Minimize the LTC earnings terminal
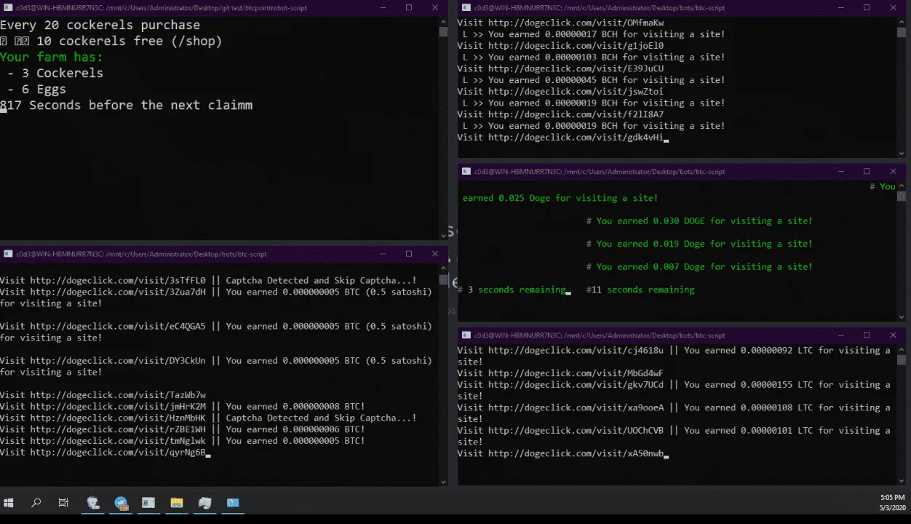The width and height of the screenshot is (911, 524). [x=841, y=336]
